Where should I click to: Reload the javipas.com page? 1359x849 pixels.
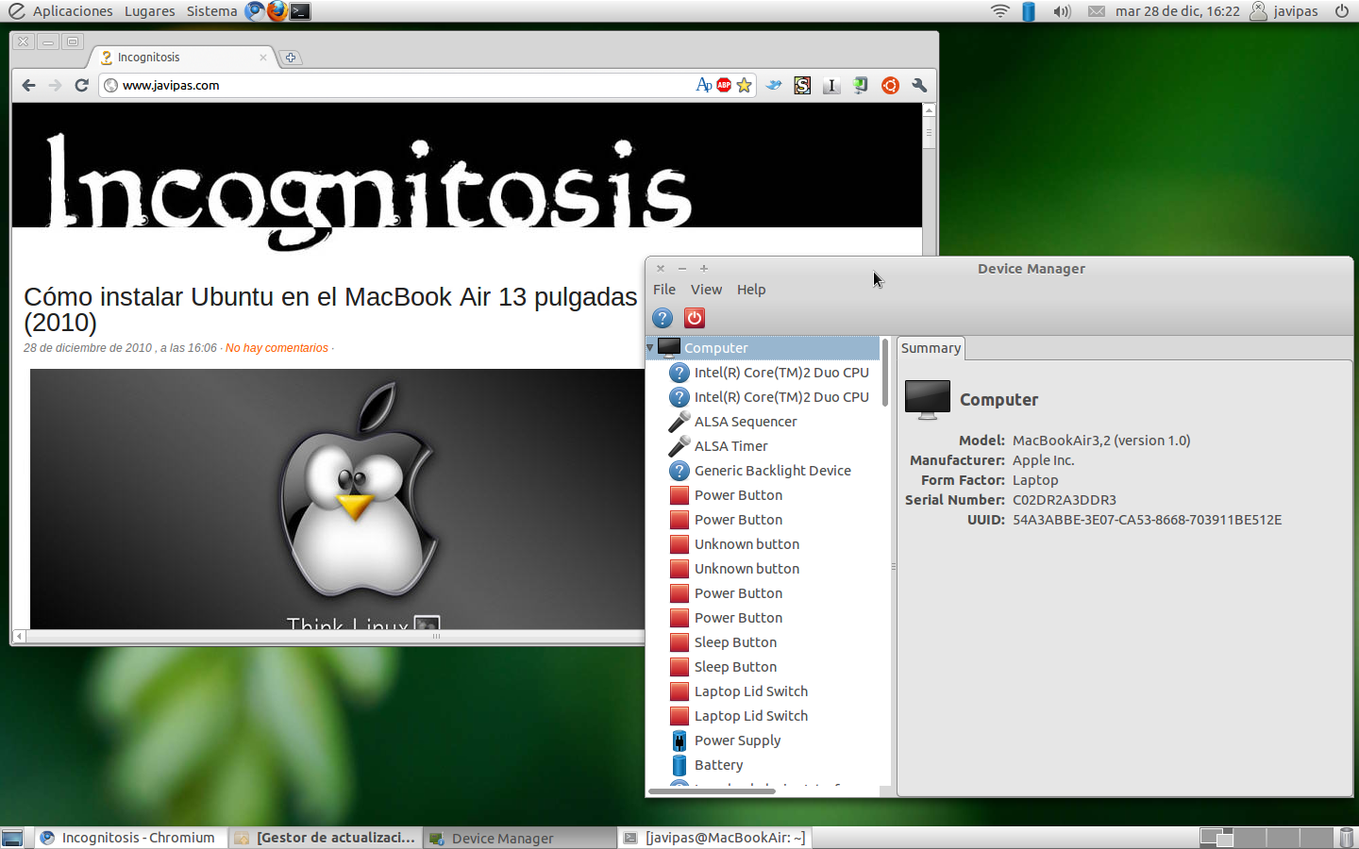82,85
